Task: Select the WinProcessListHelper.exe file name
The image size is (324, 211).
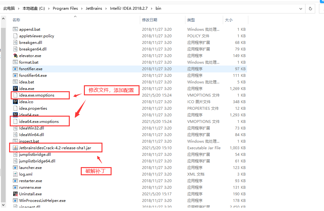Action: pyautogui.click(x=42, y=201)
